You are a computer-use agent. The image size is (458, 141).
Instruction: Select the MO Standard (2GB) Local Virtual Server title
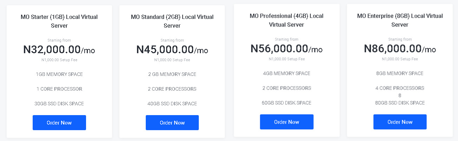[172, 21]
